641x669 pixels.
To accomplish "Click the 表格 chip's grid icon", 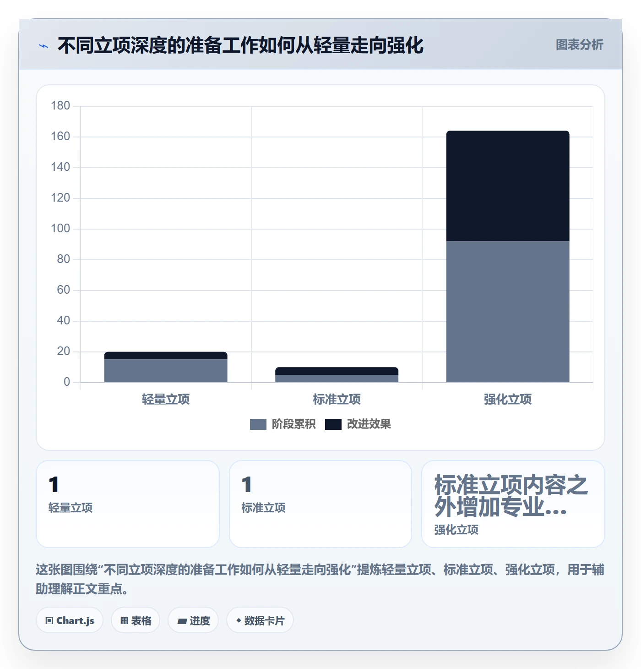I will (x=124, y=621).
